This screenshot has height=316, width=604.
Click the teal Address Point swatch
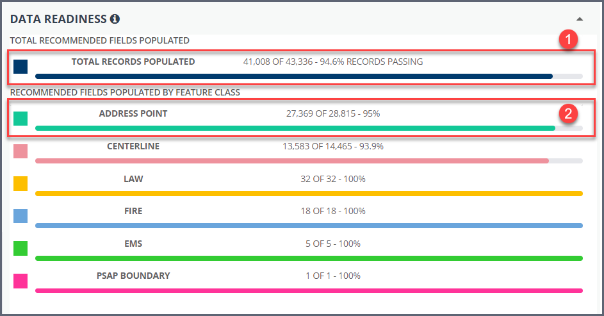pyautogui.click(x=20, y=119)
